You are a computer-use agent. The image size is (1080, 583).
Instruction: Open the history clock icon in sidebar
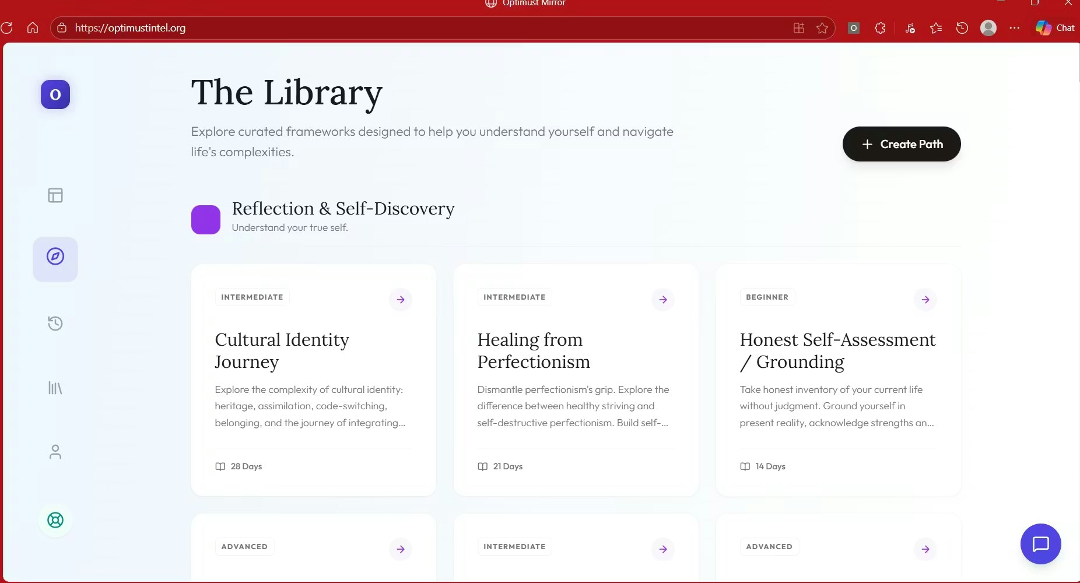55,324
